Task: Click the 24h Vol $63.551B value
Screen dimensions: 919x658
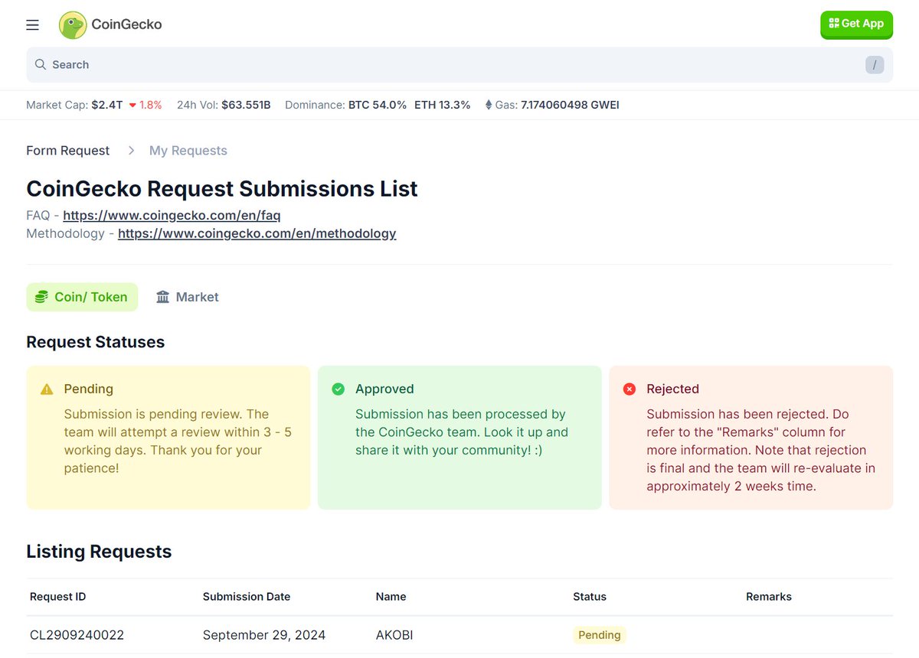Action: coord(246,105)
